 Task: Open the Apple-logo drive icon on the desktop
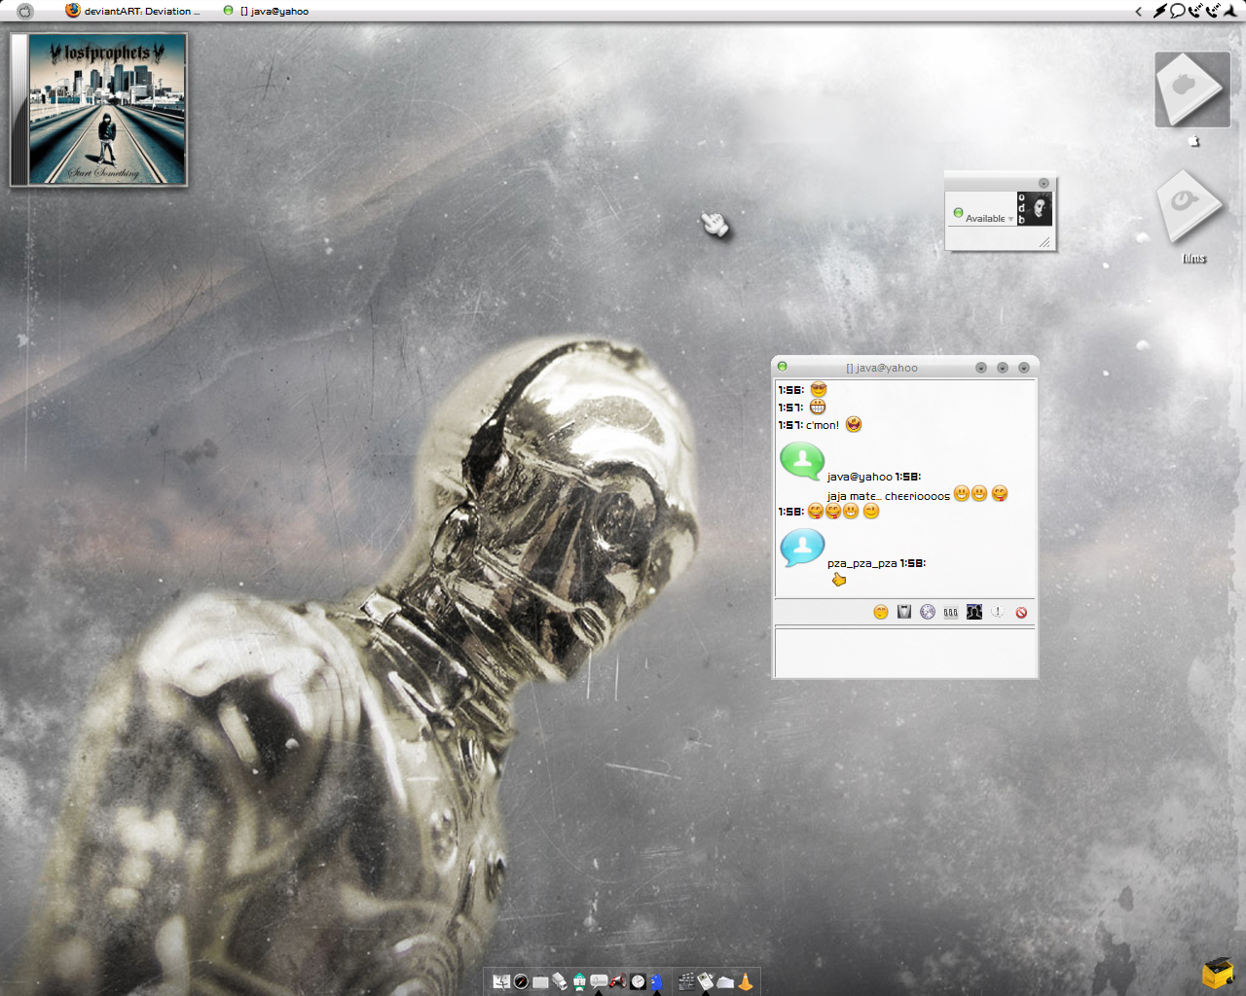(1192, 89)
